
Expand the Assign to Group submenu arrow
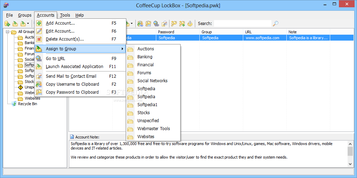pos(122,49)
